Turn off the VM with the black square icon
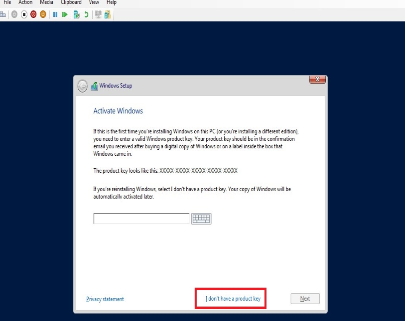The image size is (405, 321). (24, 14)
